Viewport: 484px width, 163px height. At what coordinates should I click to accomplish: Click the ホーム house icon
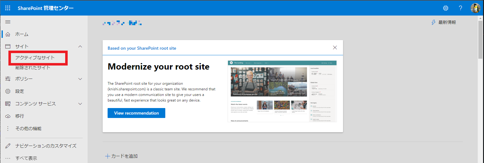tap(8, 34)
